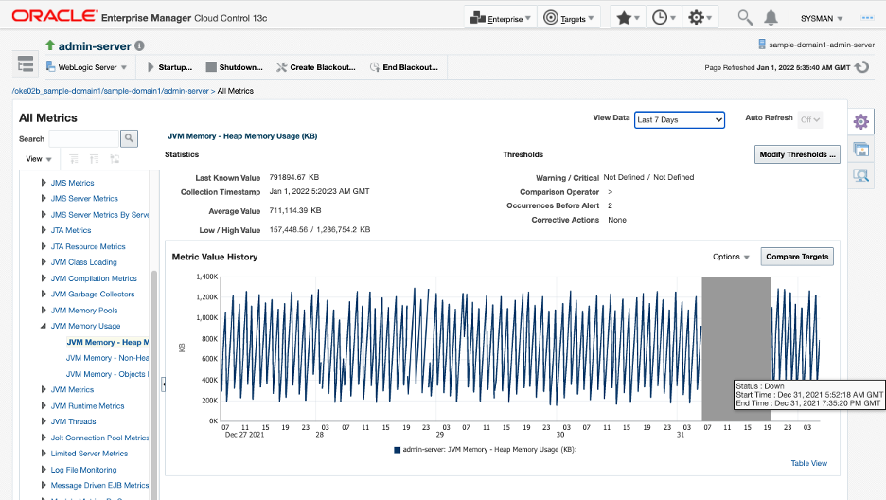Click the collapse all tree icon

coord(95,159)
